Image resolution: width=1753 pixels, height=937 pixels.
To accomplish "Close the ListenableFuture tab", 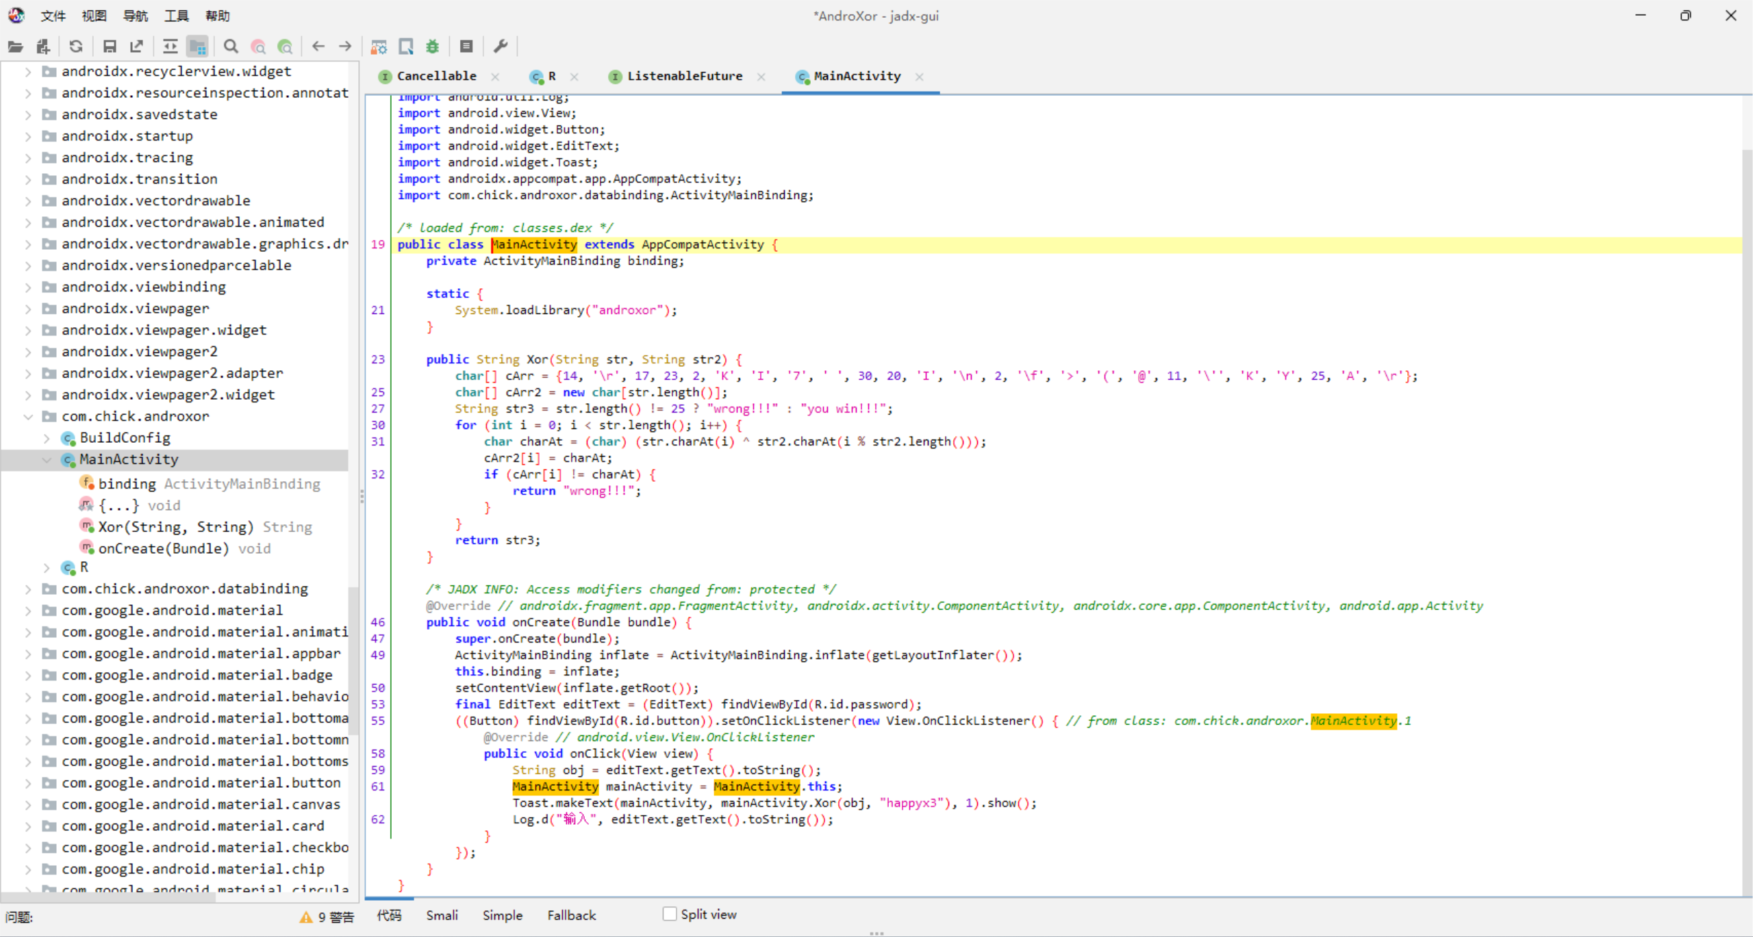I will click(761, 77).
